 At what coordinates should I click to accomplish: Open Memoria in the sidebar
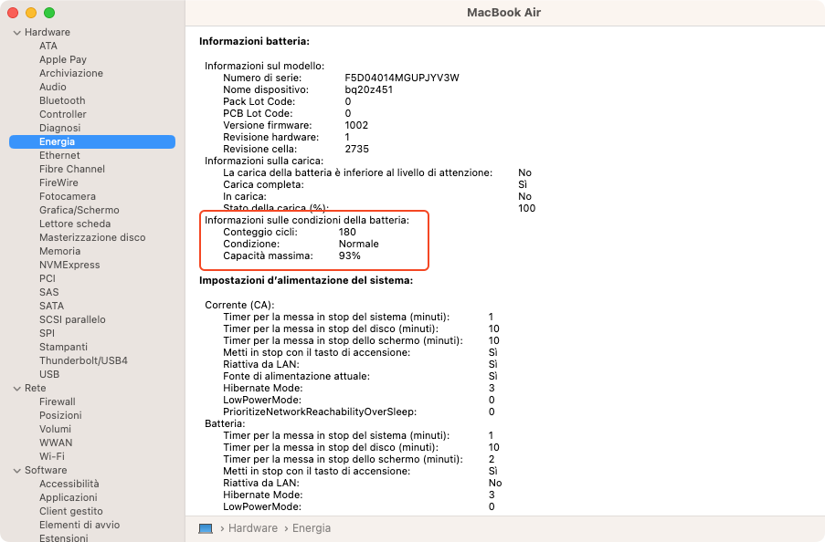click(x=59, y=251)
